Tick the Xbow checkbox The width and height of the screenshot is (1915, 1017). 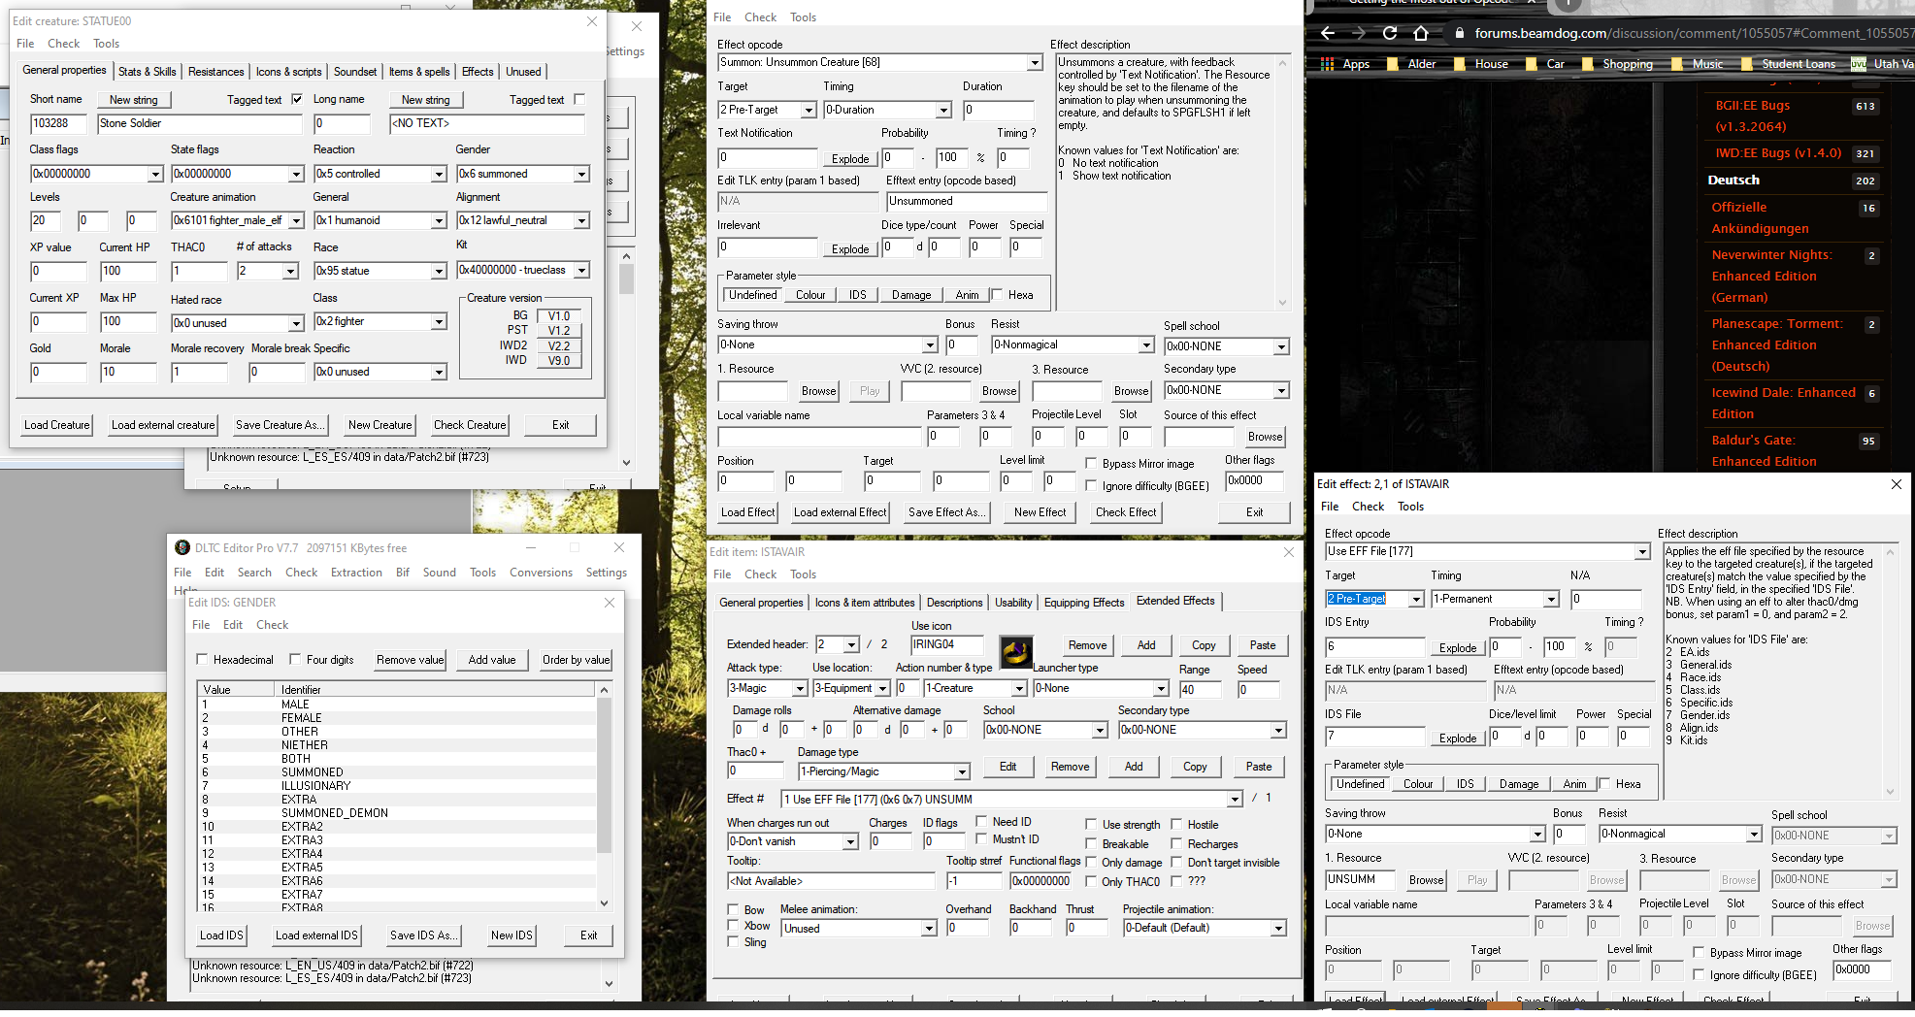click(x=733, y=926)
